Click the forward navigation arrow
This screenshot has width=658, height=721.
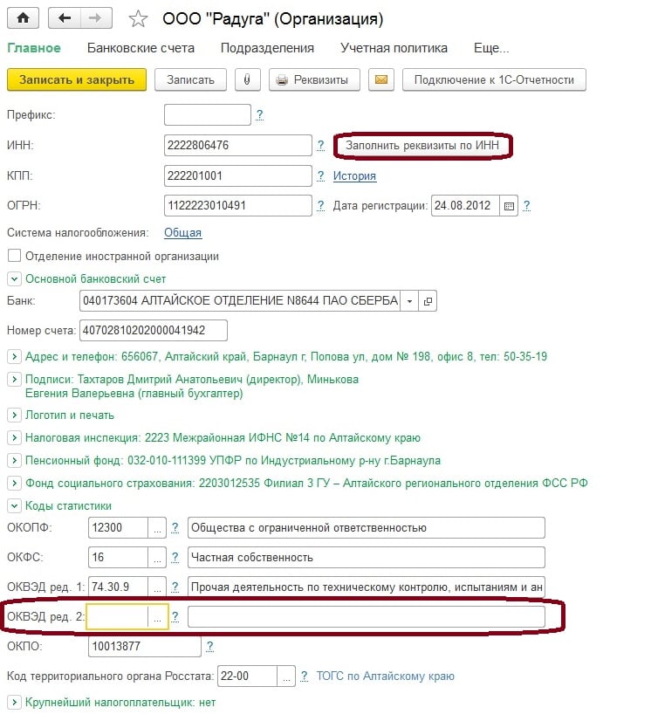click(x=96, y=17)
